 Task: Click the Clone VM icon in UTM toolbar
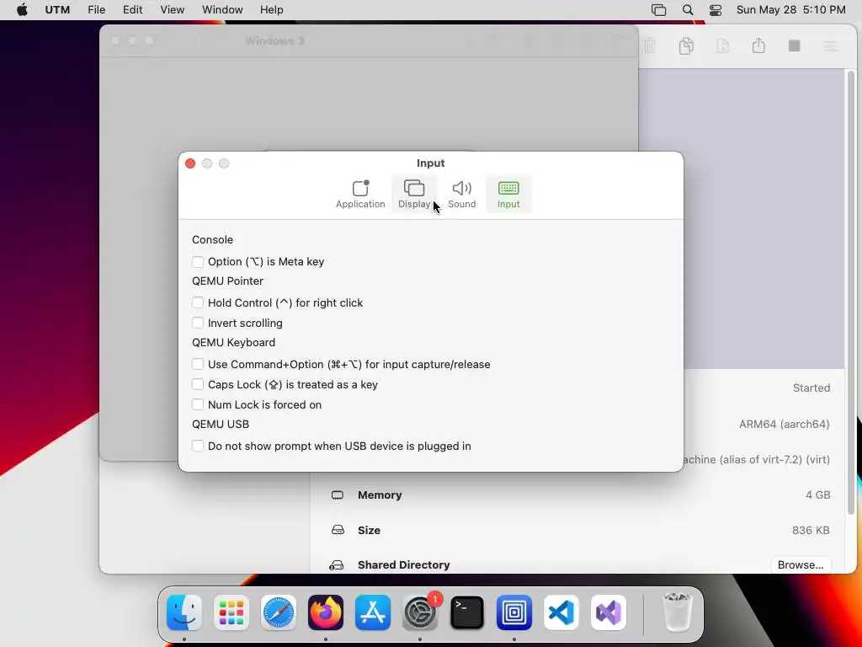(686, 45)
